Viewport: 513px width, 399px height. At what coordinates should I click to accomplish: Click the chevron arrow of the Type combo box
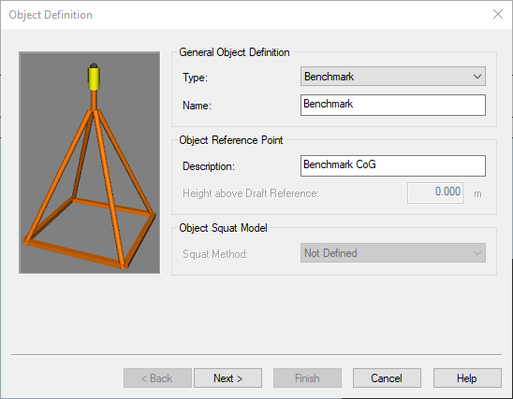point(477,77)
